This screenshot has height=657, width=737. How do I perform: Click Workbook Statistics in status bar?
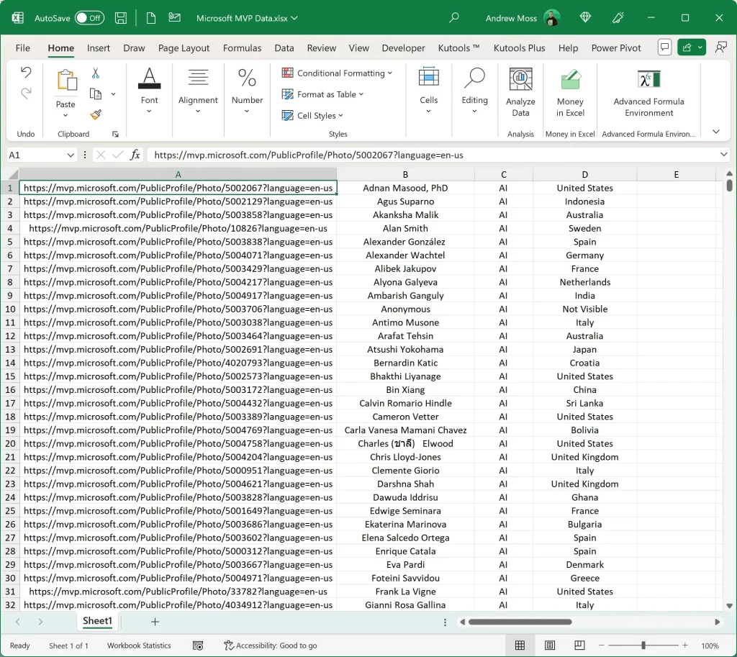(139, 645)
